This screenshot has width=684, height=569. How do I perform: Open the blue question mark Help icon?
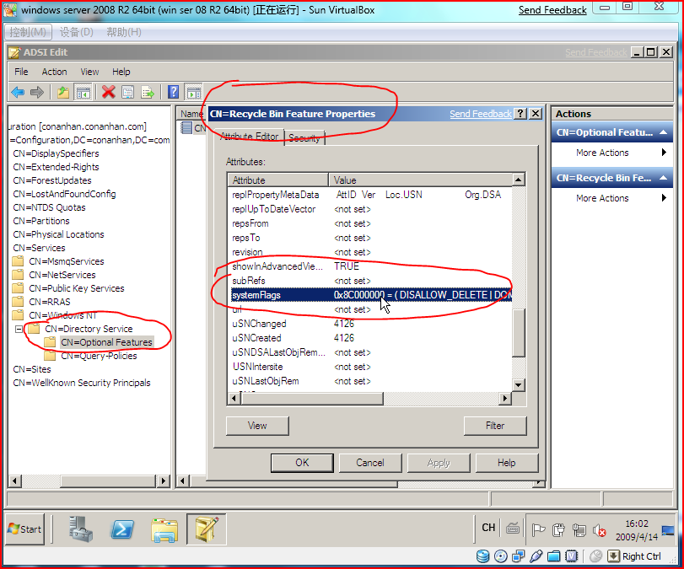click(x=173, y=92)
